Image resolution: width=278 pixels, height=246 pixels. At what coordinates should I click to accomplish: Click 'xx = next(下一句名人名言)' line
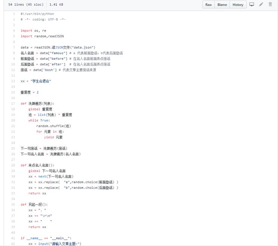(51, 176)
